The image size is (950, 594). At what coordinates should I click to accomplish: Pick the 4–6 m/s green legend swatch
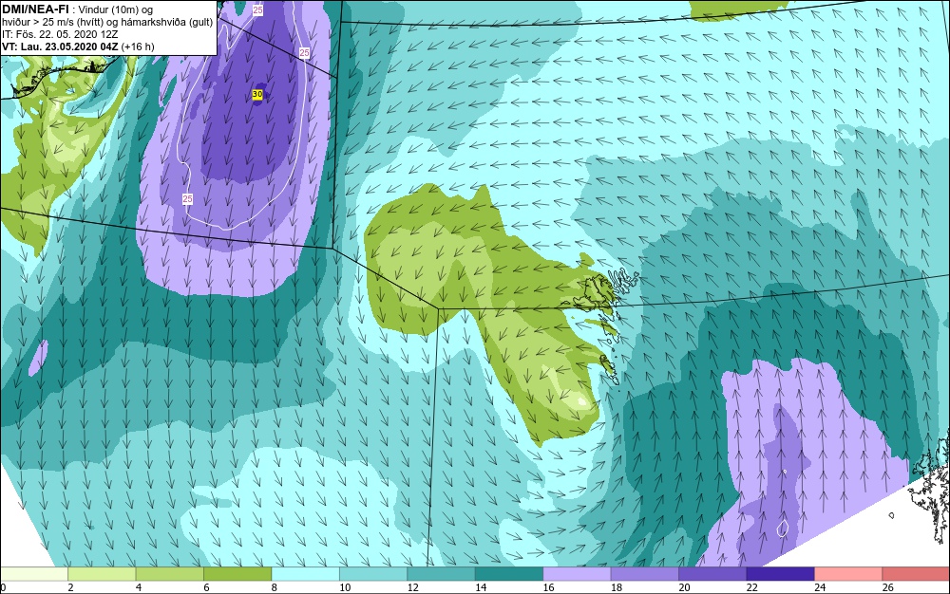170,574
